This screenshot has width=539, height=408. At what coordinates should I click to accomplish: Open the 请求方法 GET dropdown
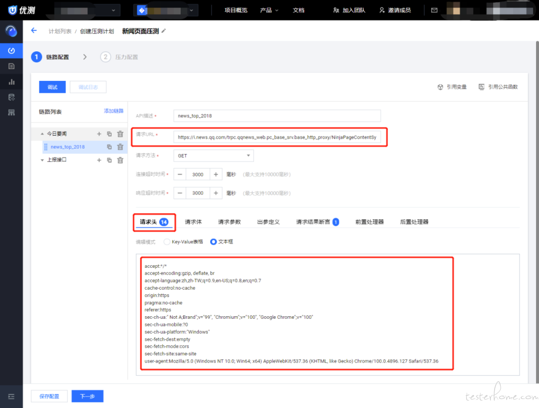(214, 156)
